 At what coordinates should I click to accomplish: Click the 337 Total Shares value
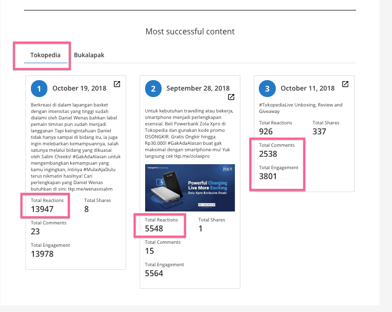319,131
